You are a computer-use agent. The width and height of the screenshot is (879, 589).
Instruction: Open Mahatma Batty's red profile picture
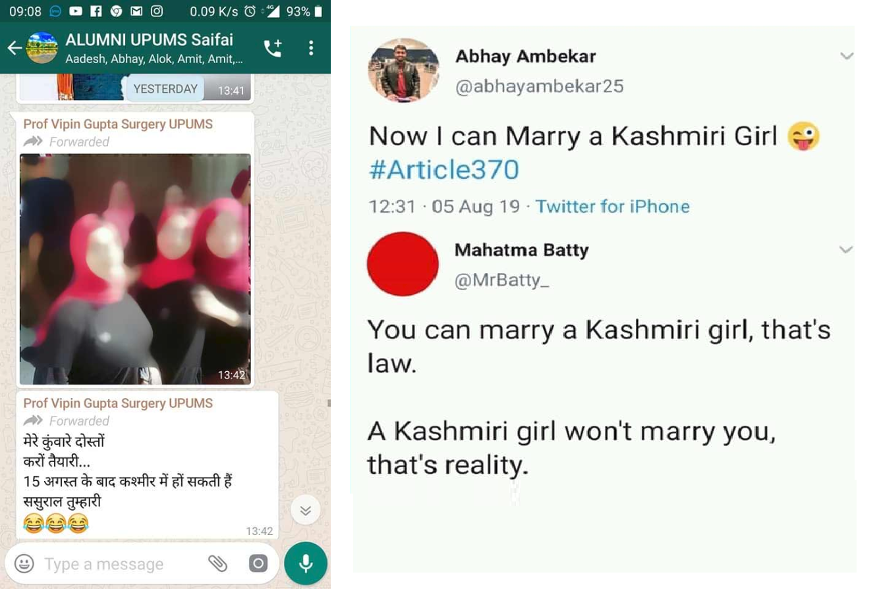[403, 264]
